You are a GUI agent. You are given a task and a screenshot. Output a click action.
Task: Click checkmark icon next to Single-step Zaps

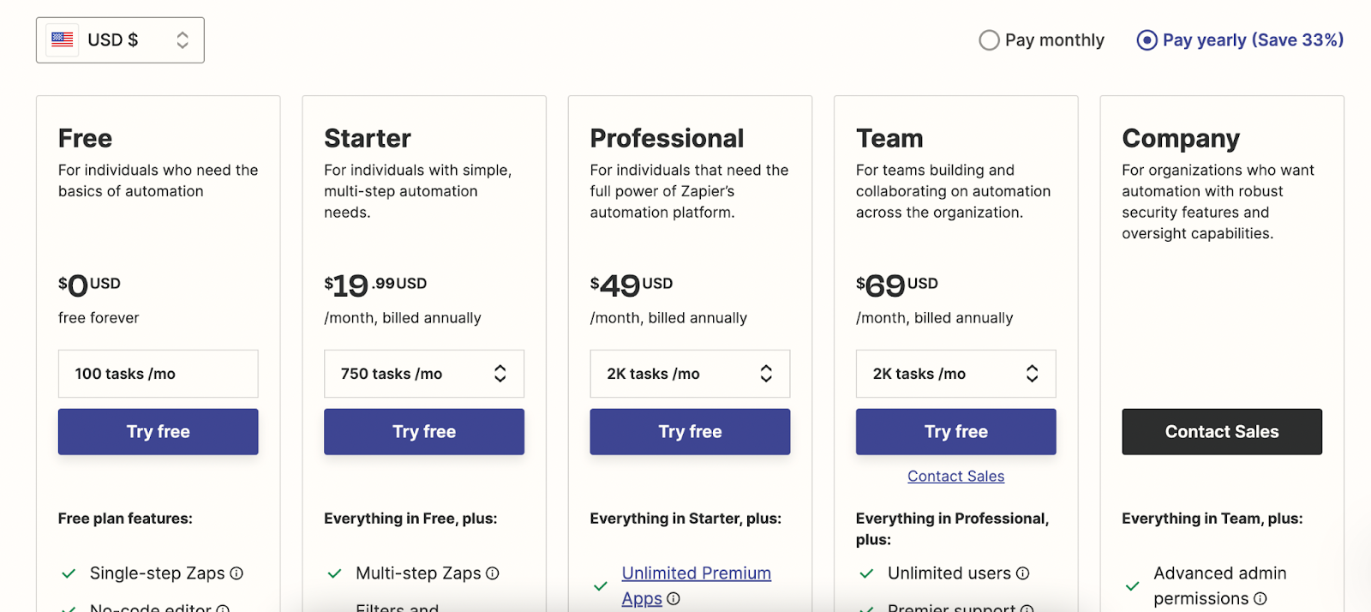(69, 573)
